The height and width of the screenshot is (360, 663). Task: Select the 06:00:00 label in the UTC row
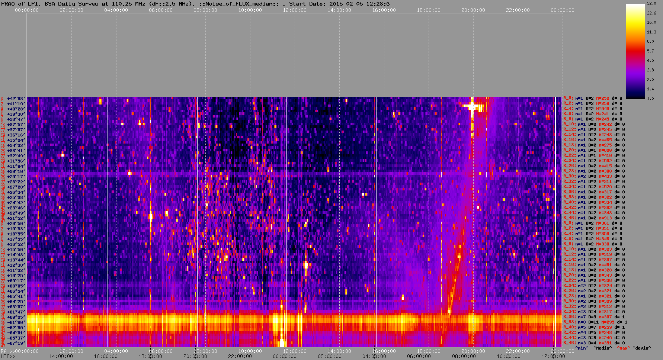tap(419, 356)
